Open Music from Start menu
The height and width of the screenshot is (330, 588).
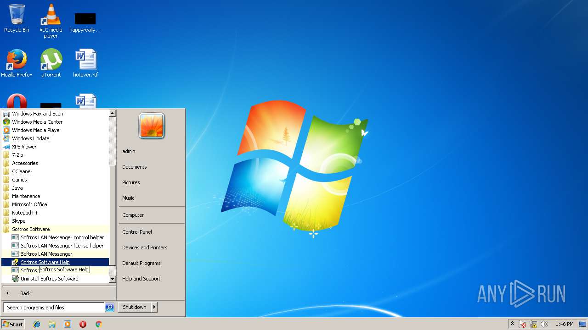(x=128, y=198)
